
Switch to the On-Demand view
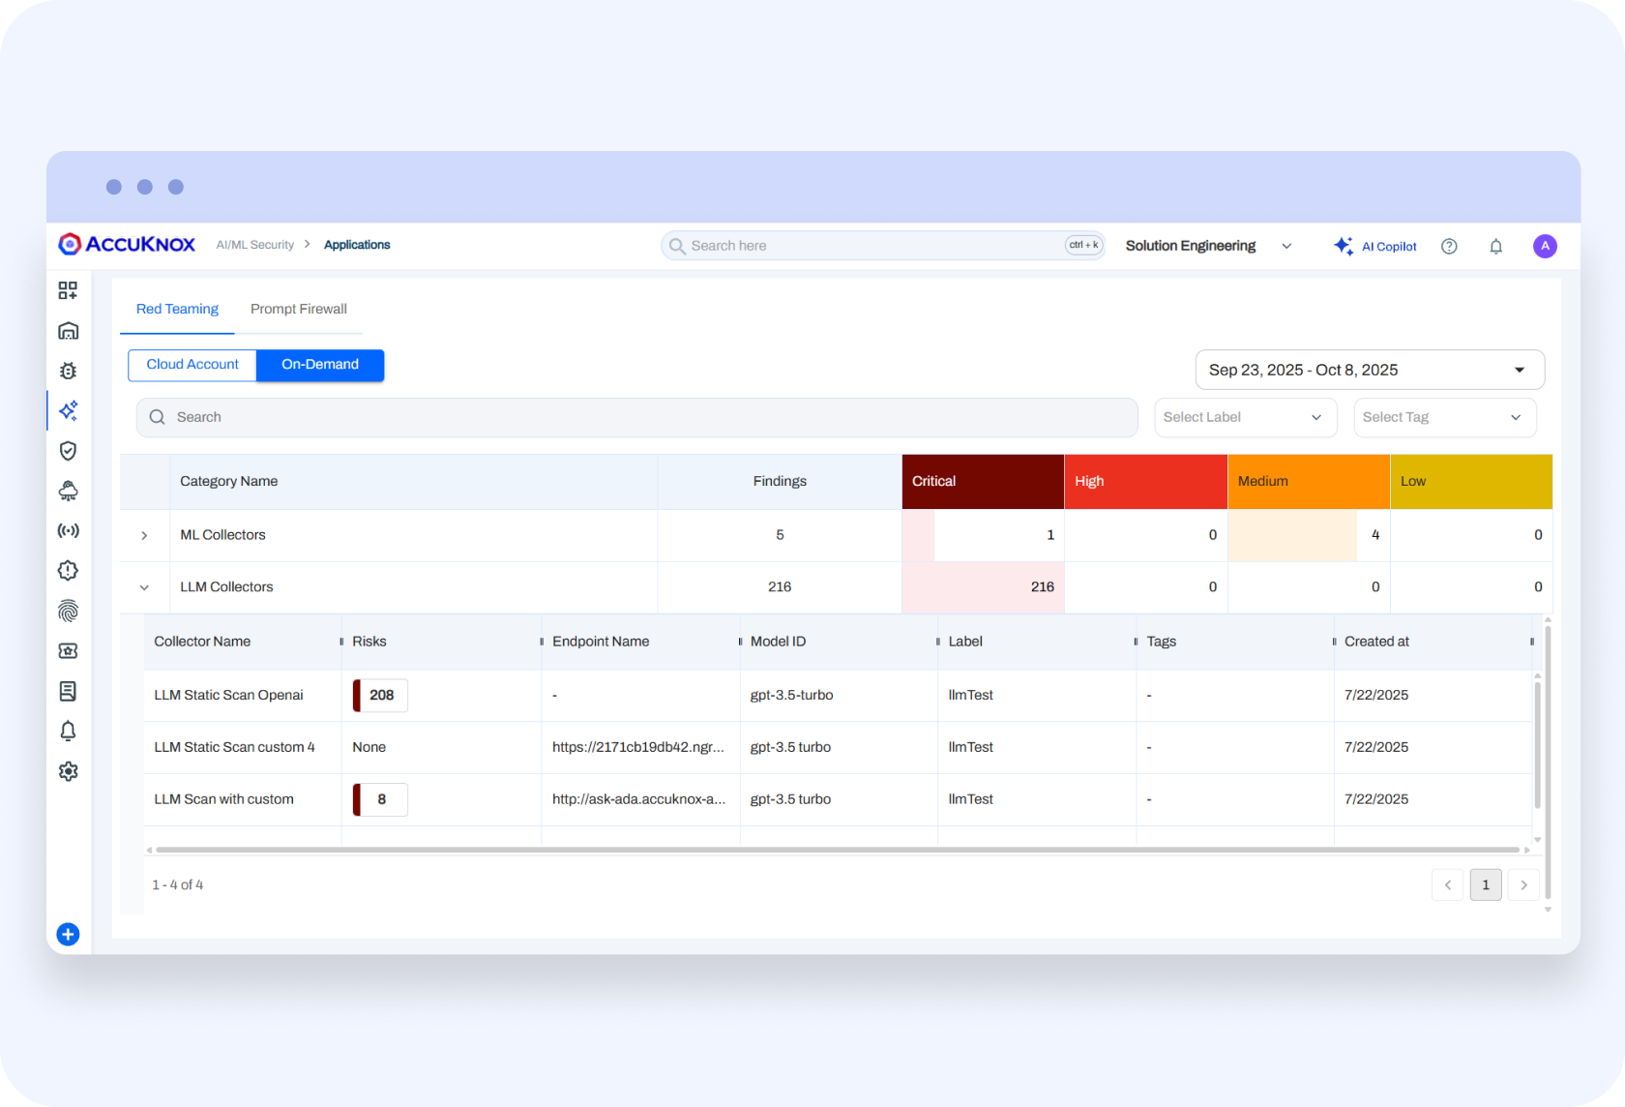point(319,365)
